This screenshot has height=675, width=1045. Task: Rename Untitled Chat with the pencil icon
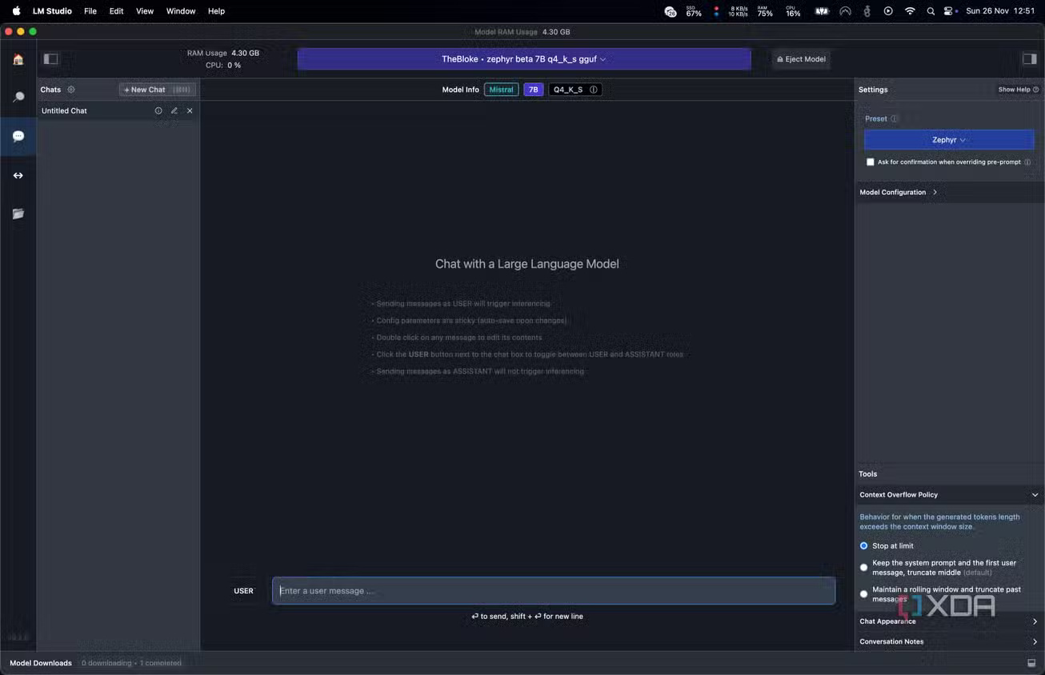coord(174,110)
